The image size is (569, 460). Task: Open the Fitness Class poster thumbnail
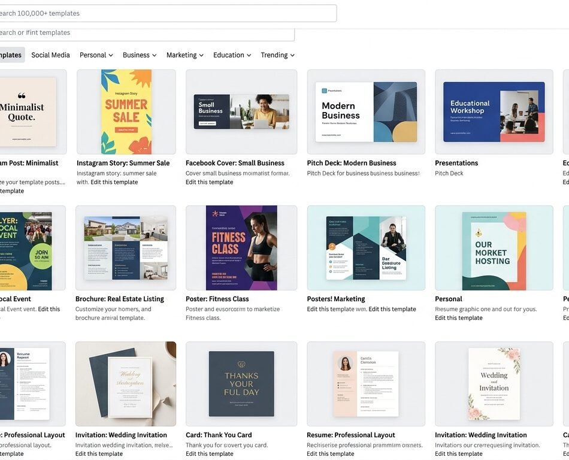[241, 248]
